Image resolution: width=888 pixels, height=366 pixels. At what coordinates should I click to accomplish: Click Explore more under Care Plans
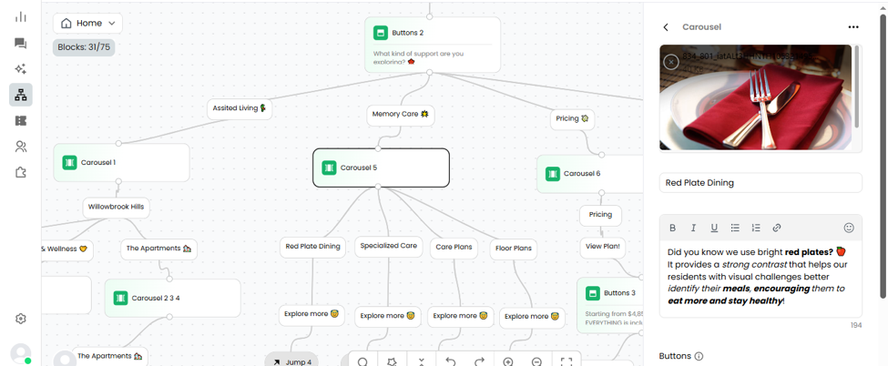pyautogui.click(x=461, y=316)
